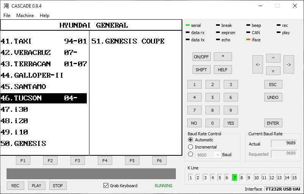Click the 46.TUCSON highlighted entry

tap(44, 98)
